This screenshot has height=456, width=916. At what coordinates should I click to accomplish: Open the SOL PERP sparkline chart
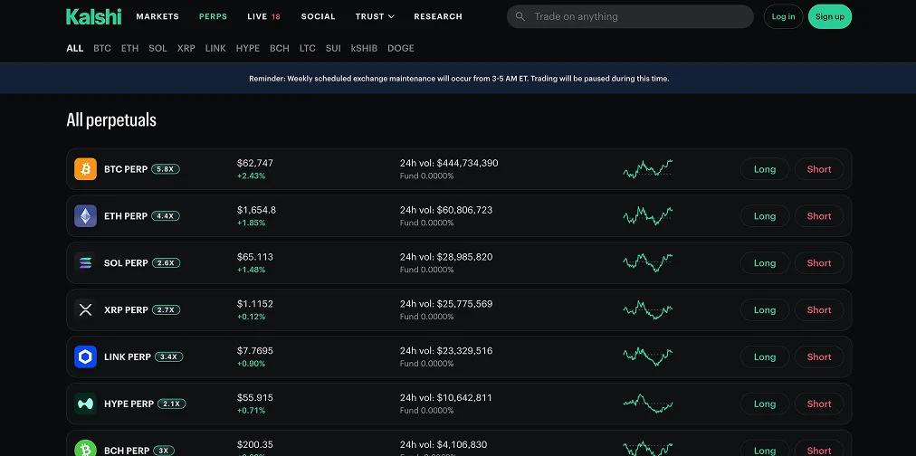click(x=648, y=262)
